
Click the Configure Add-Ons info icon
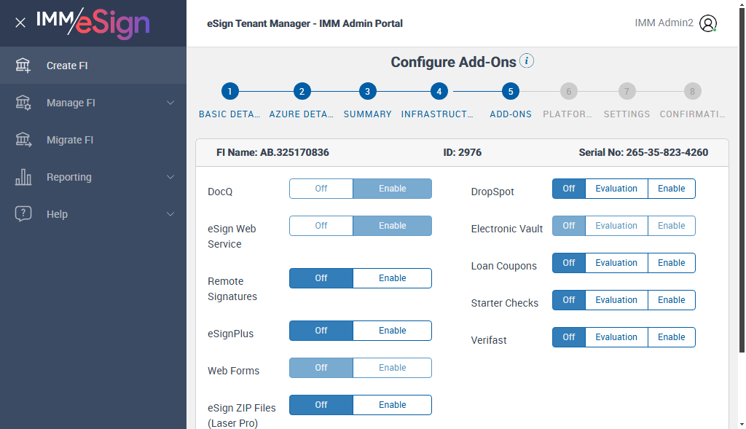click(x=527, y=61)
